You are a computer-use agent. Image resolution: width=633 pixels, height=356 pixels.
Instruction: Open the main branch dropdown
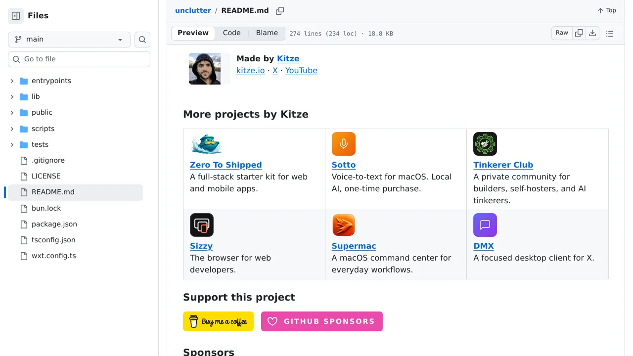click(x=69, y=40)
